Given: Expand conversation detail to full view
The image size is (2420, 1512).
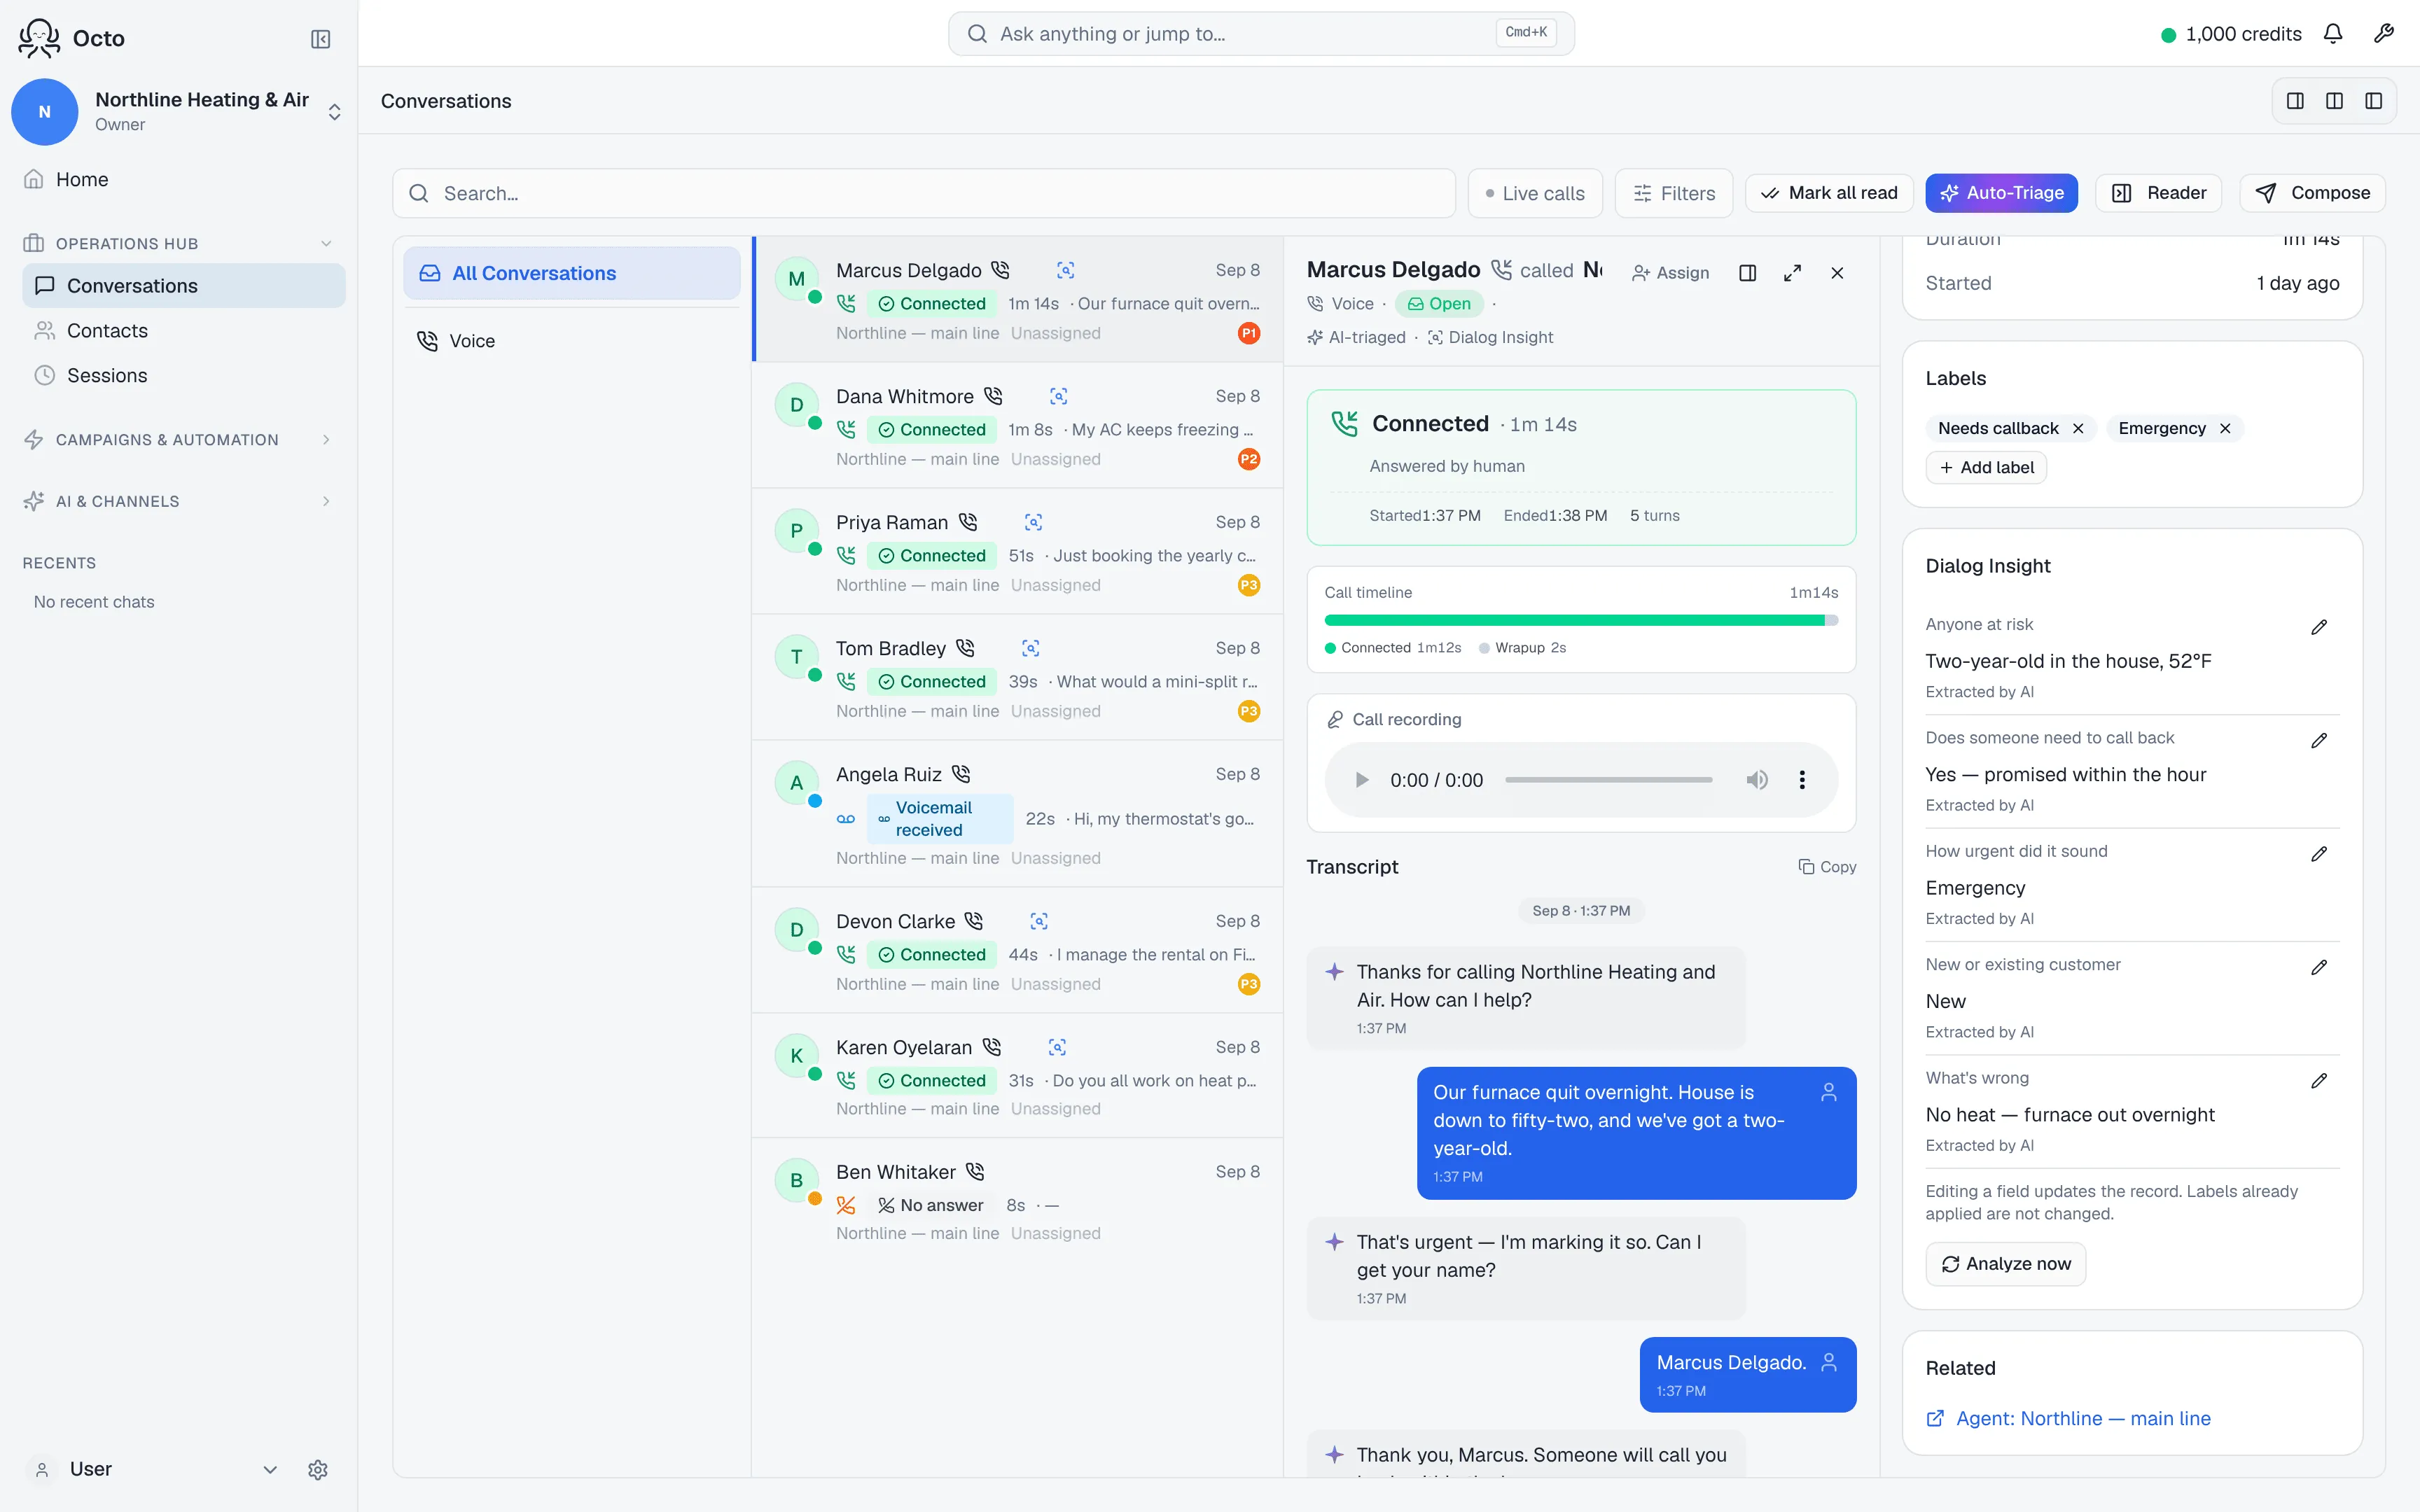Looking at the screenshot, I should (x=1792, y=273).
